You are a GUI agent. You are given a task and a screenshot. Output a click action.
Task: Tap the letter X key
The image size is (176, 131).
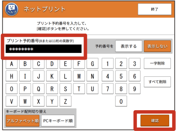point(38,101)
